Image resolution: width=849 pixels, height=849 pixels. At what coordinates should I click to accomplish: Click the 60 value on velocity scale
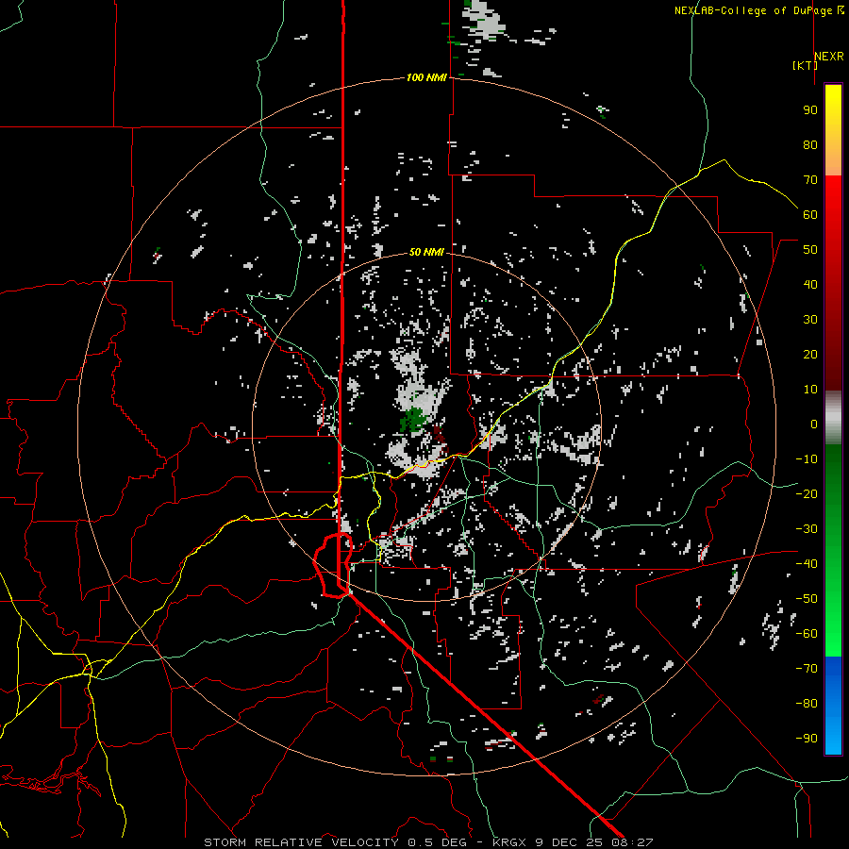(x=810, y=215)
